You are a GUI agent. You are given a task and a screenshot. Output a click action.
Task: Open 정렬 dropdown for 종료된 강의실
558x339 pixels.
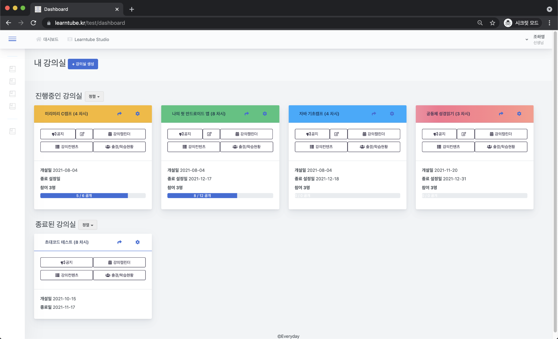[87, 225]
